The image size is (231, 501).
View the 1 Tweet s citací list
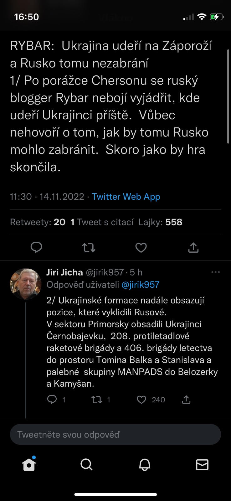tap(102, 222)
